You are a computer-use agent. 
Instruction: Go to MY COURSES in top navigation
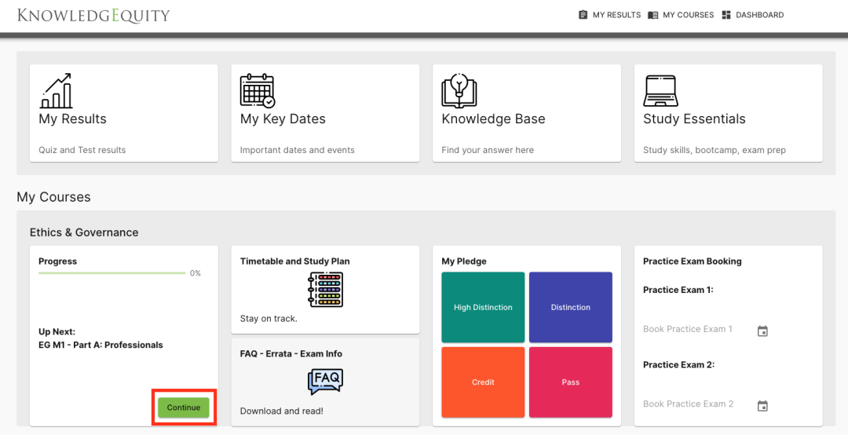pyautogui.click(x=681, y=15)
